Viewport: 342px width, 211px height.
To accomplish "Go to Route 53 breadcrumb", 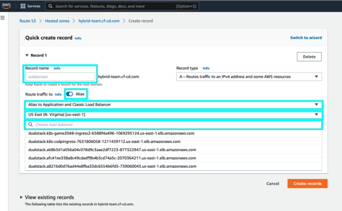I will pos(28,21).
